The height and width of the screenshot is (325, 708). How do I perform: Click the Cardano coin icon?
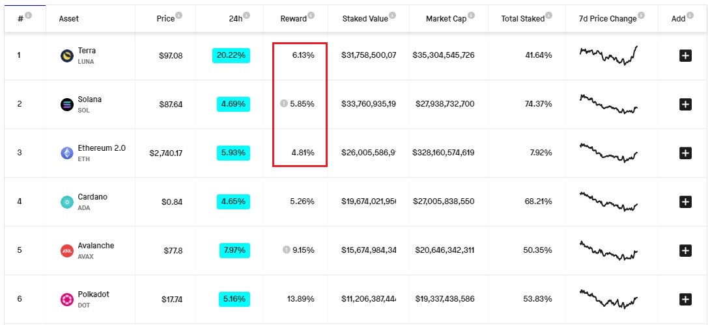(x=66, y=201)
